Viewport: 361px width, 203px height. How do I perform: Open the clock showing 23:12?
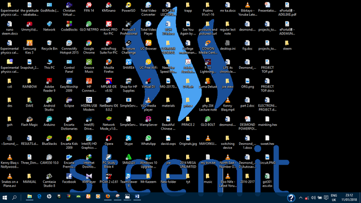pyautogui.click(x=349, y=198)
